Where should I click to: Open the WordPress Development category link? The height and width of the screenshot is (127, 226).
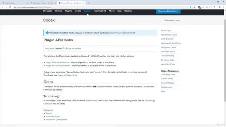56,120
